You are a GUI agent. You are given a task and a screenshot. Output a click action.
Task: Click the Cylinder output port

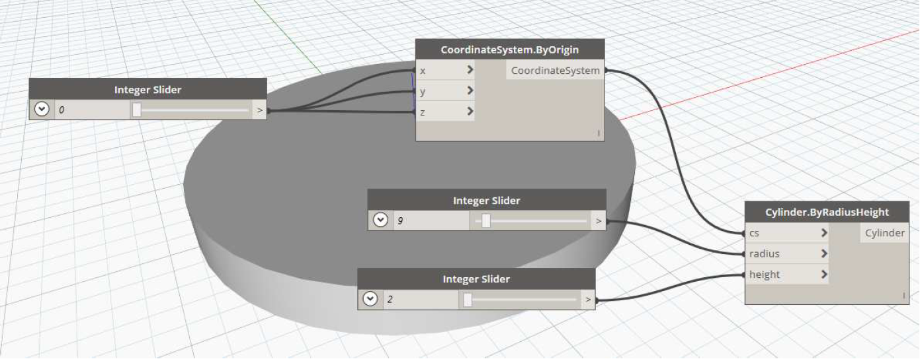tap(884, 233)
